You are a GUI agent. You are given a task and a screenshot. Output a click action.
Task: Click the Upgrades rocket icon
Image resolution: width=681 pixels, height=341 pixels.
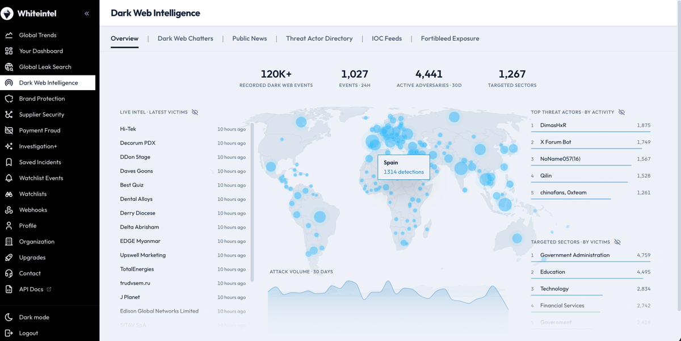coord(9,258)
